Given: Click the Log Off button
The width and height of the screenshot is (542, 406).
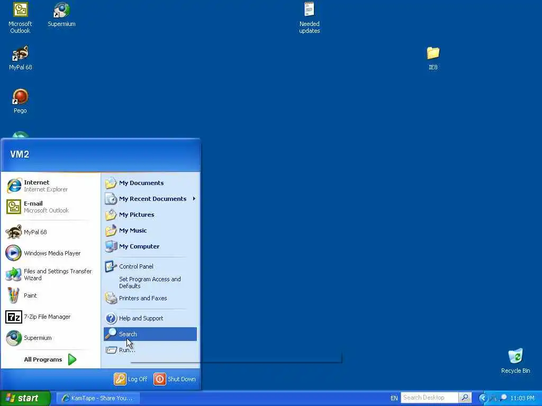Looking at the screenshot, I should click(x=131, y=379).
